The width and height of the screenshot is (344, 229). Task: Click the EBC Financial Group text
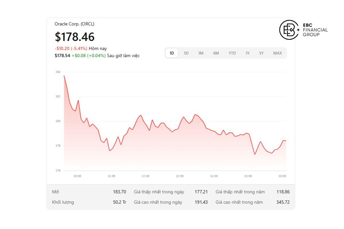[315, 30]
